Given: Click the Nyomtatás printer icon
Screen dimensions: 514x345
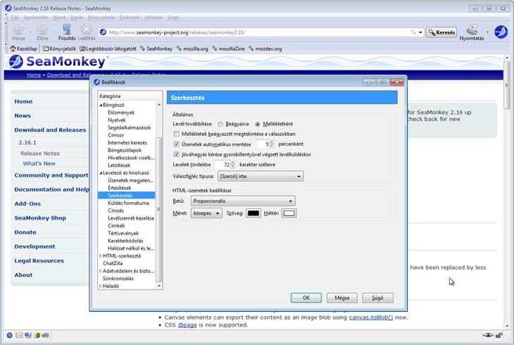Looking at the screenshot, I should click(472, 29).
